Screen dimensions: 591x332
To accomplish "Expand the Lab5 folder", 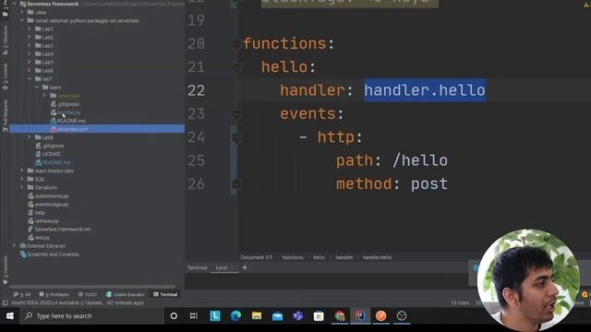I will click(29, 62).
